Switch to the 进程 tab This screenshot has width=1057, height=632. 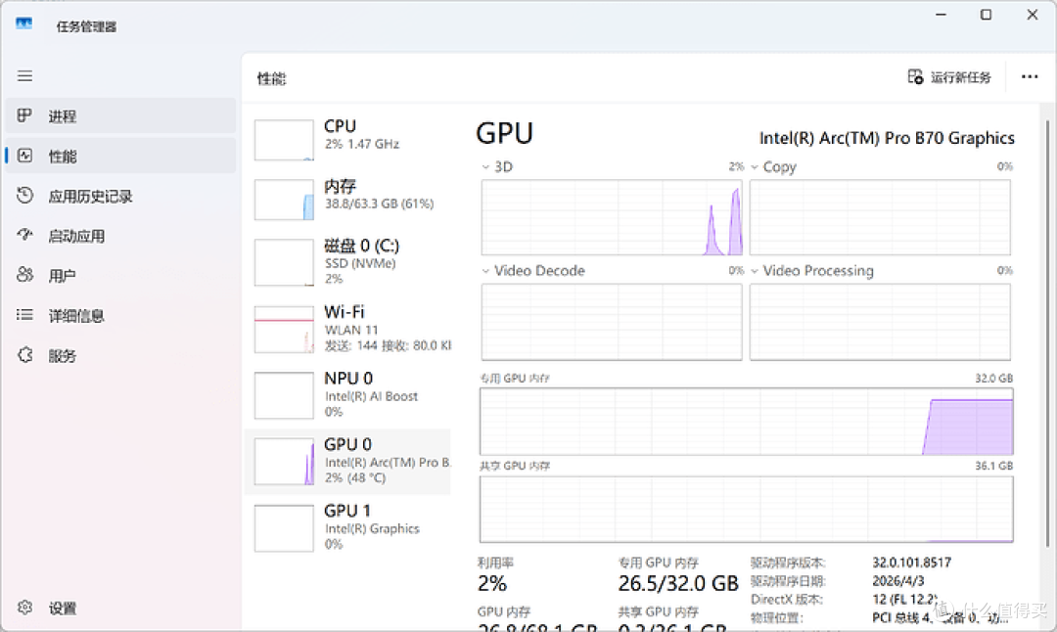(120, 115)
